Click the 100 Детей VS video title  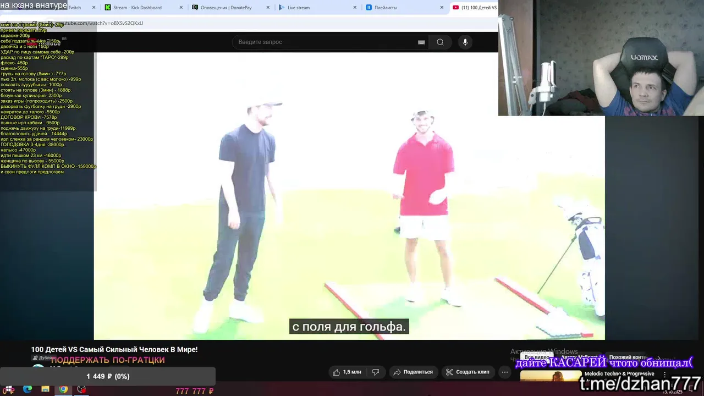[x=114, y=349]
